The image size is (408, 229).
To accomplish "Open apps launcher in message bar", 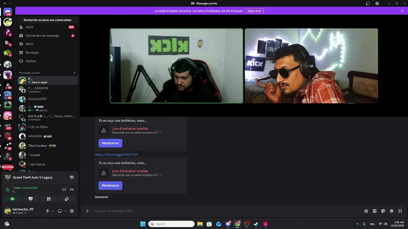I will pos(400,211).
